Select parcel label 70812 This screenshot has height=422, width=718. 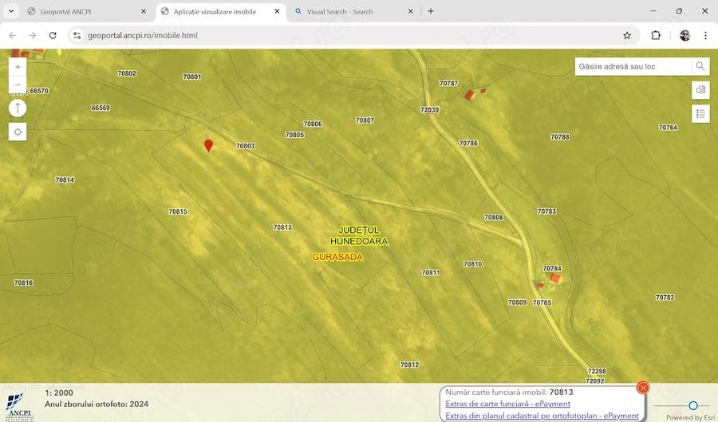[x=409, y=365]
